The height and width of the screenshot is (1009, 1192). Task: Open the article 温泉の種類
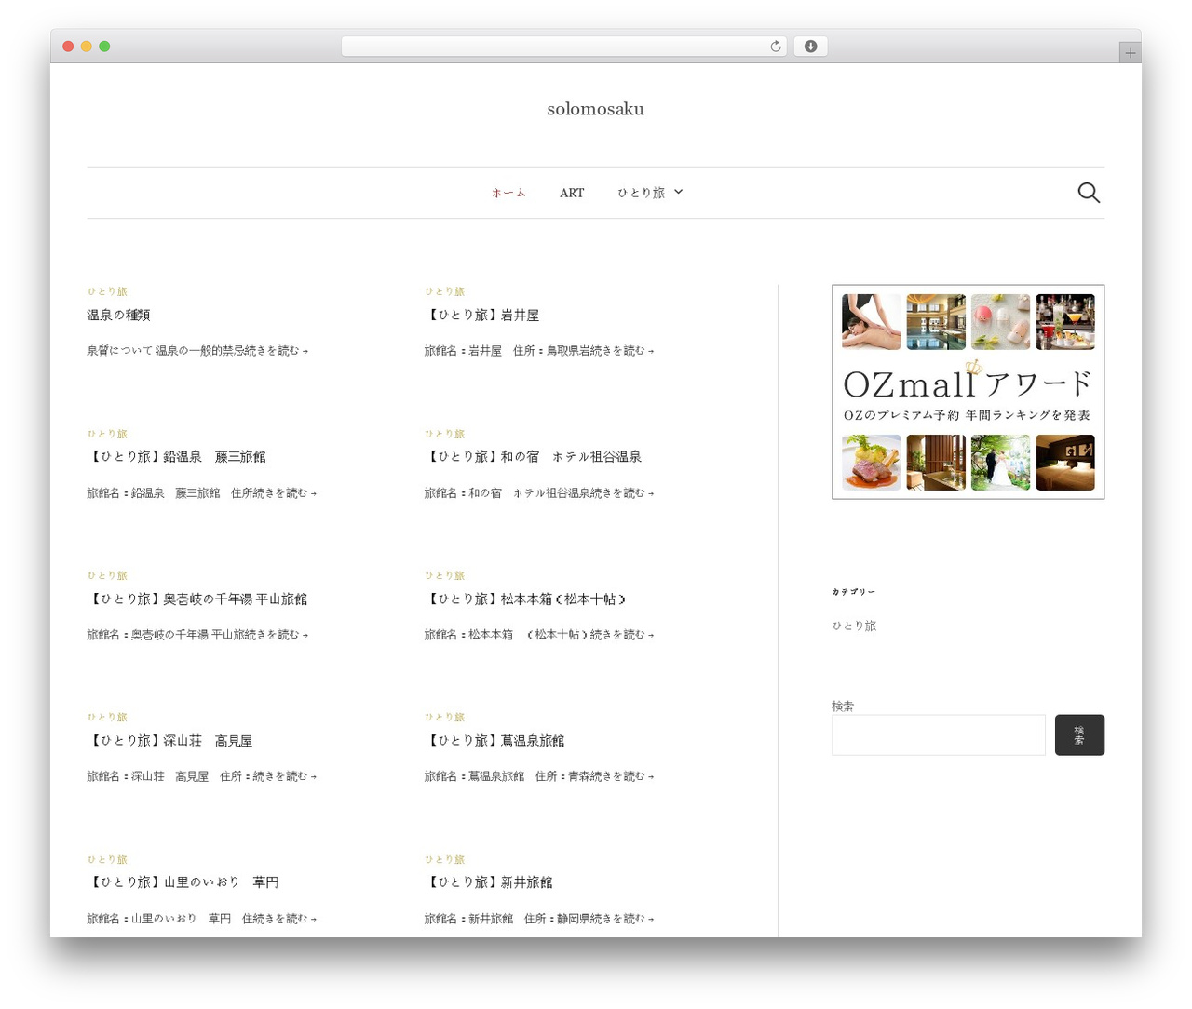click(x=118, y=316)
